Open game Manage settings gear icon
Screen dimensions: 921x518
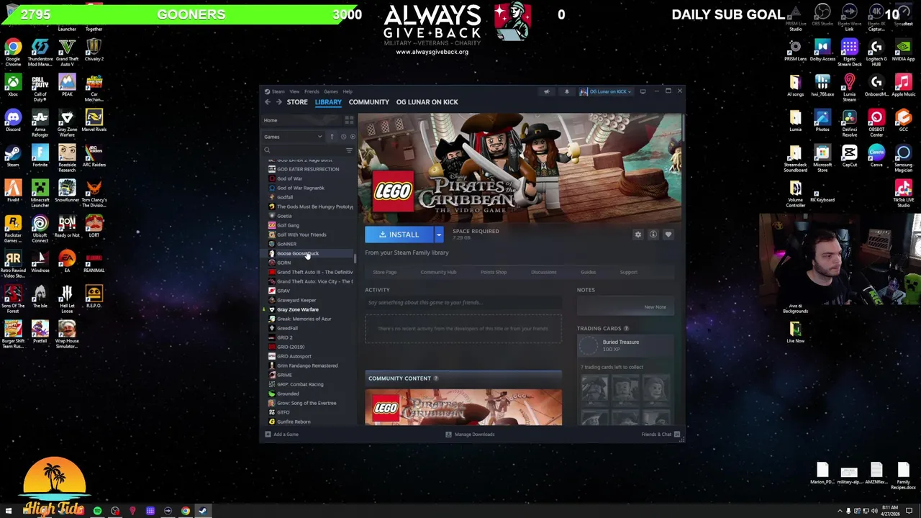(638, 235)
